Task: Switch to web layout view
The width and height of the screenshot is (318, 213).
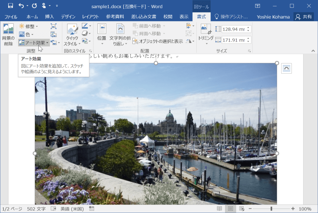Action: click(x=242, y=209)
